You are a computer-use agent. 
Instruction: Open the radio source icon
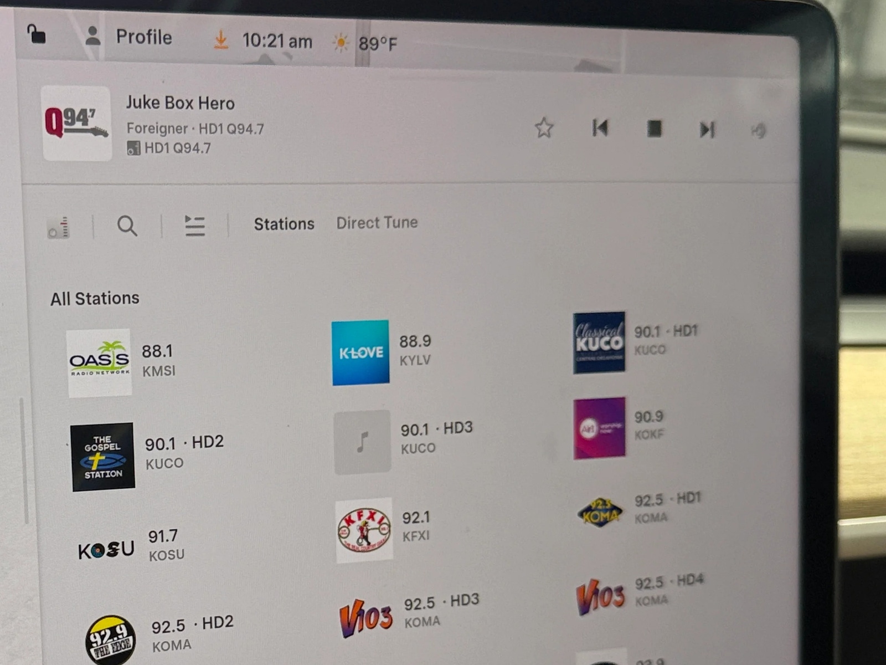(x=59, y=227)
